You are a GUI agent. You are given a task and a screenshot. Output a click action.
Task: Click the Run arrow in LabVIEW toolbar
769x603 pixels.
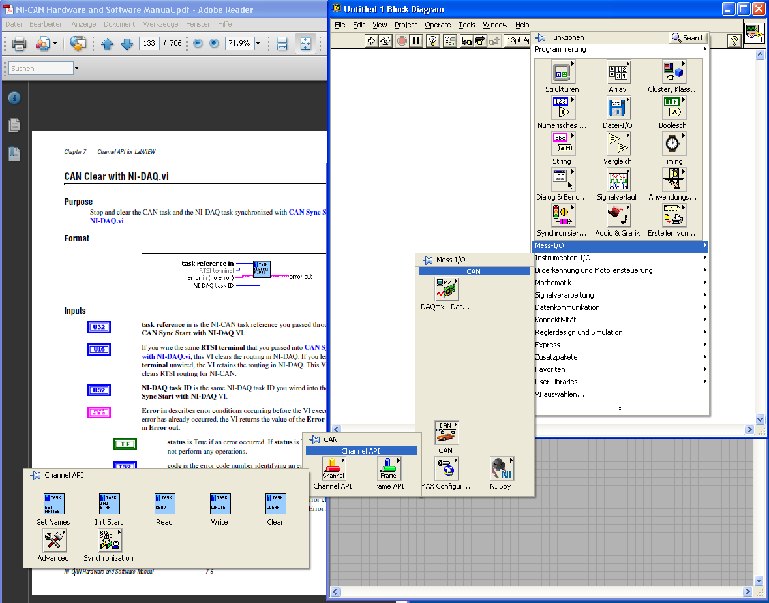371,40
